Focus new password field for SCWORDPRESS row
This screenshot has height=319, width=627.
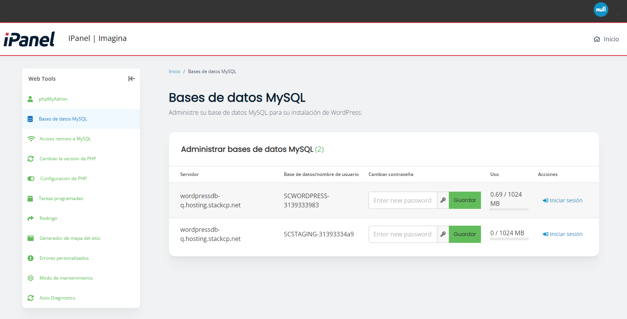(x=403, y=200)
